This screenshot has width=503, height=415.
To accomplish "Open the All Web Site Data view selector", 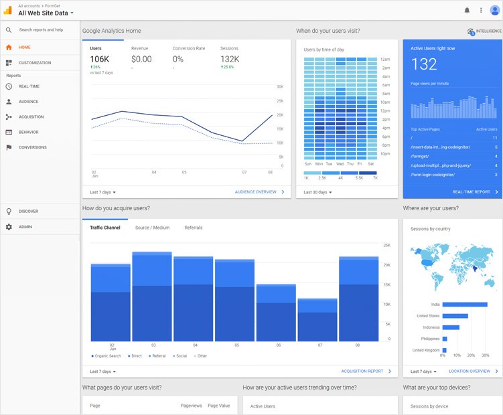I will (x=46, y=13).
